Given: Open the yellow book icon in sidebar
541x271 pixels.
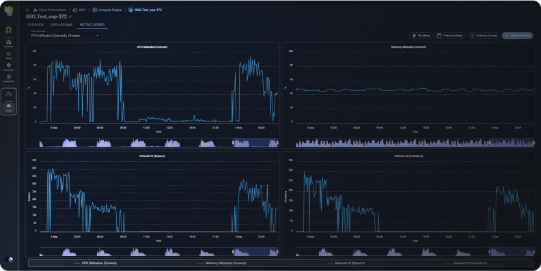Looking at the screenshot, I should pos(9,30).
